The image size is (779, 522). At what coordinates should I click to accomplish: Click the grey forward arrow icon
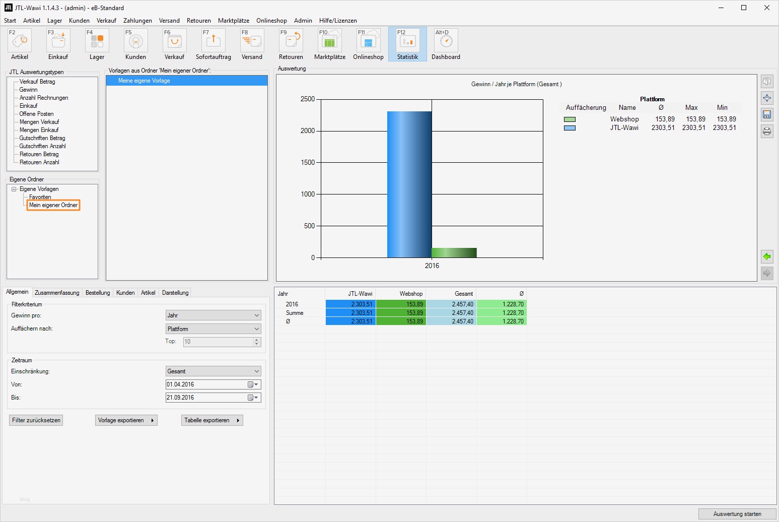pos(767,273)
